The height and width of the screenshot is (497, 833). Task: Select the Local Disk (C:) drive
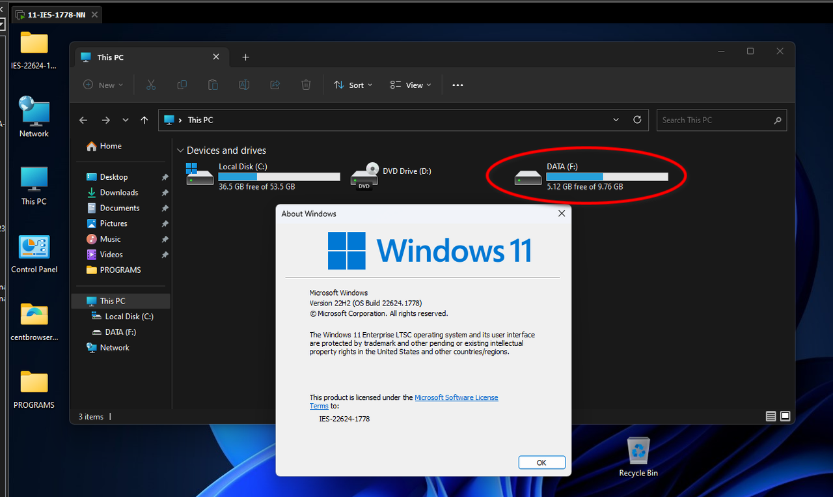263,177
